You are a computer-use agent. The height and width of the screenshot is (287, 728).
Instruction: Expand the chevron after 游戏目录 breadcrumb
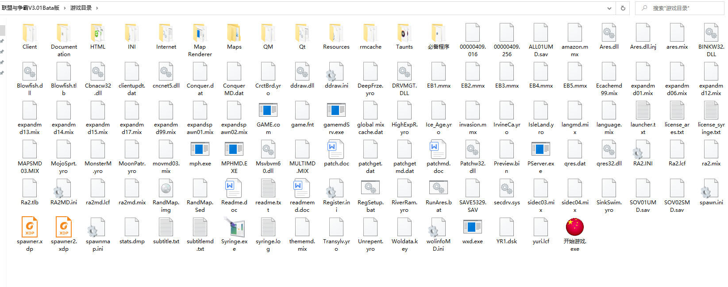(97, 8)
